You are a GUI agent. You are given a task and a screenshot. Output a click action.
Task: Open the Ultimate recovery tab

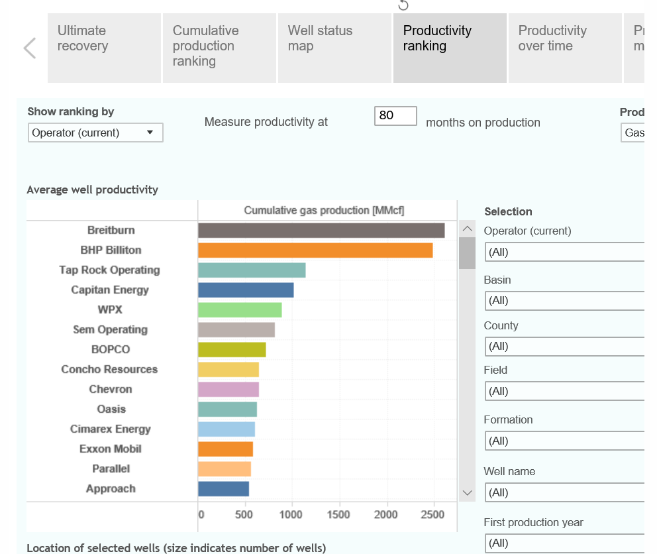click(105, 48)
